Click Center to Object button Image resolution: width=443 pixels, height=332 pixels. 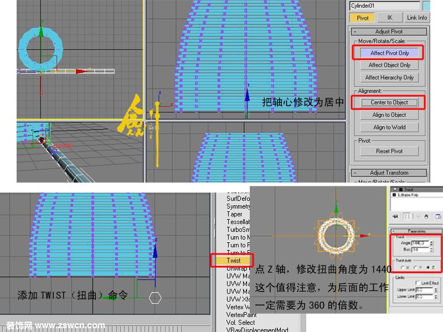389,102
